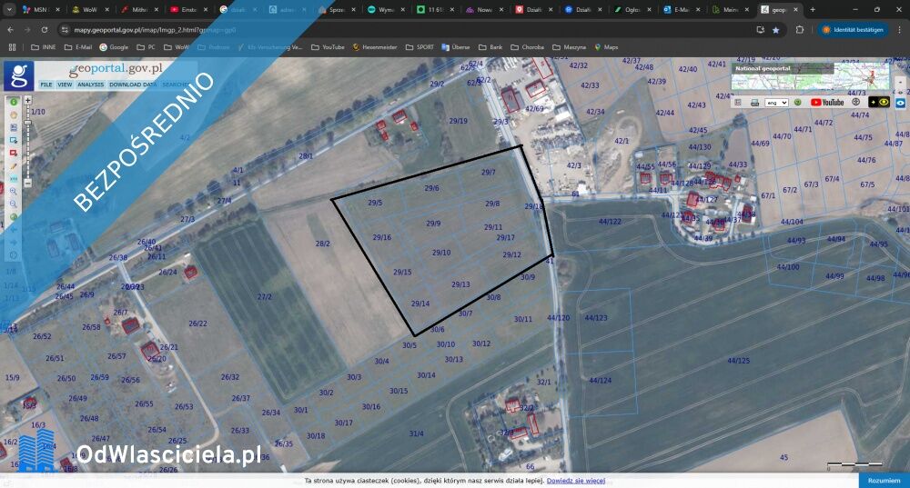The width and height of the screenshot is (910, 488).
Task: Open the browser three-dot menu
Action: [900, 30]
